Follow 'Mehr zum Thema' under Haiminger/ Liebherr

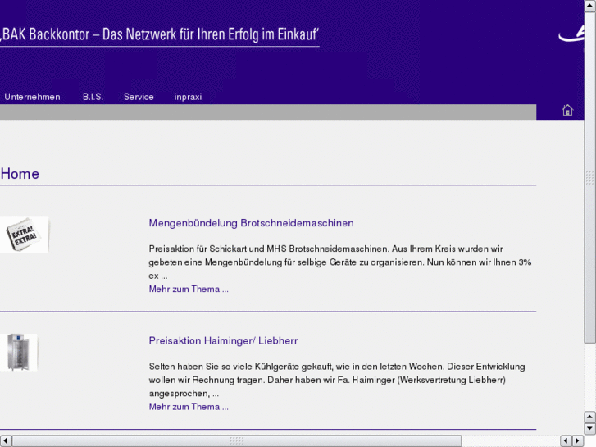(x=189, y=407)
